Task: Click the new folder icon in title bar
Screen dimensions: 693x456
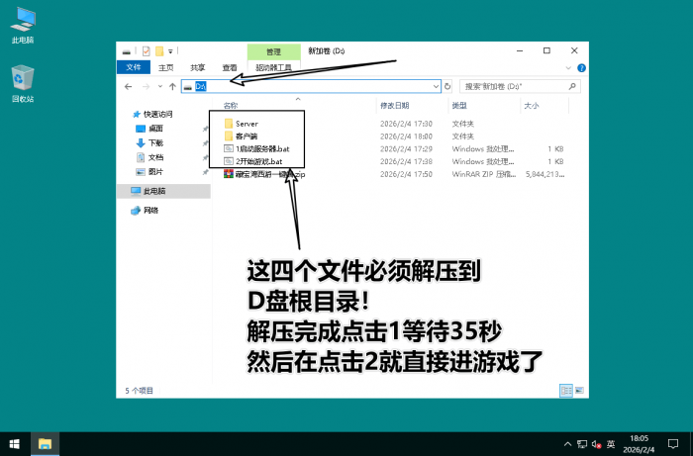Action: click(159, 51)
